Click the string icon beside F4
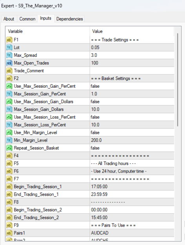Viewport: 185px width, 245px height. tap(9, 156)
